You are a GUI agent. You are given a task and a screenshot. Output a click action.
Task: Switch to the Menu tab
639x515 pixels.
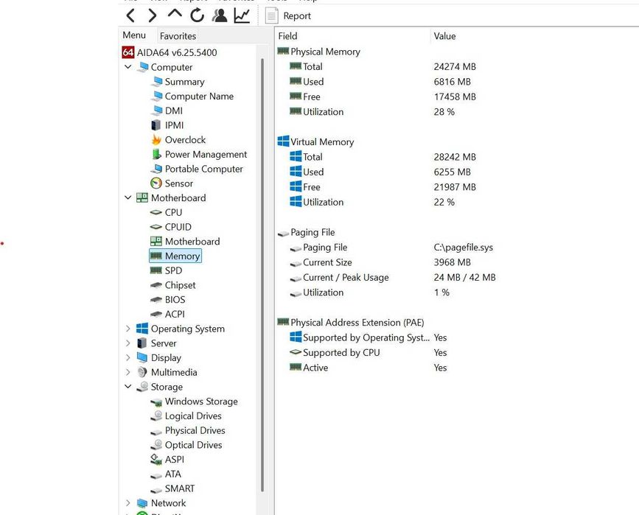134,35
